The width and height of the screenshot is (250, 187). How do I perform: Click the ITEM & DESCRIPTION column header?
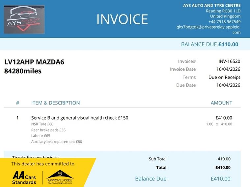[x=55, y=103]
